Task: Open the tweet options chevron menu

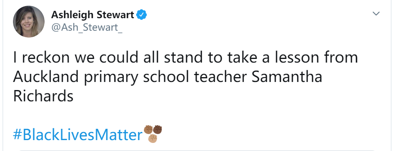Action: pyautogui.click(x=376, y=13)
